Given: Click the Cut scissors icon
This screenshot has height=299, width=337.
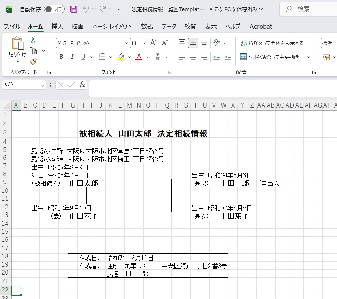Looking at the screenshot, I should point(33,40).
